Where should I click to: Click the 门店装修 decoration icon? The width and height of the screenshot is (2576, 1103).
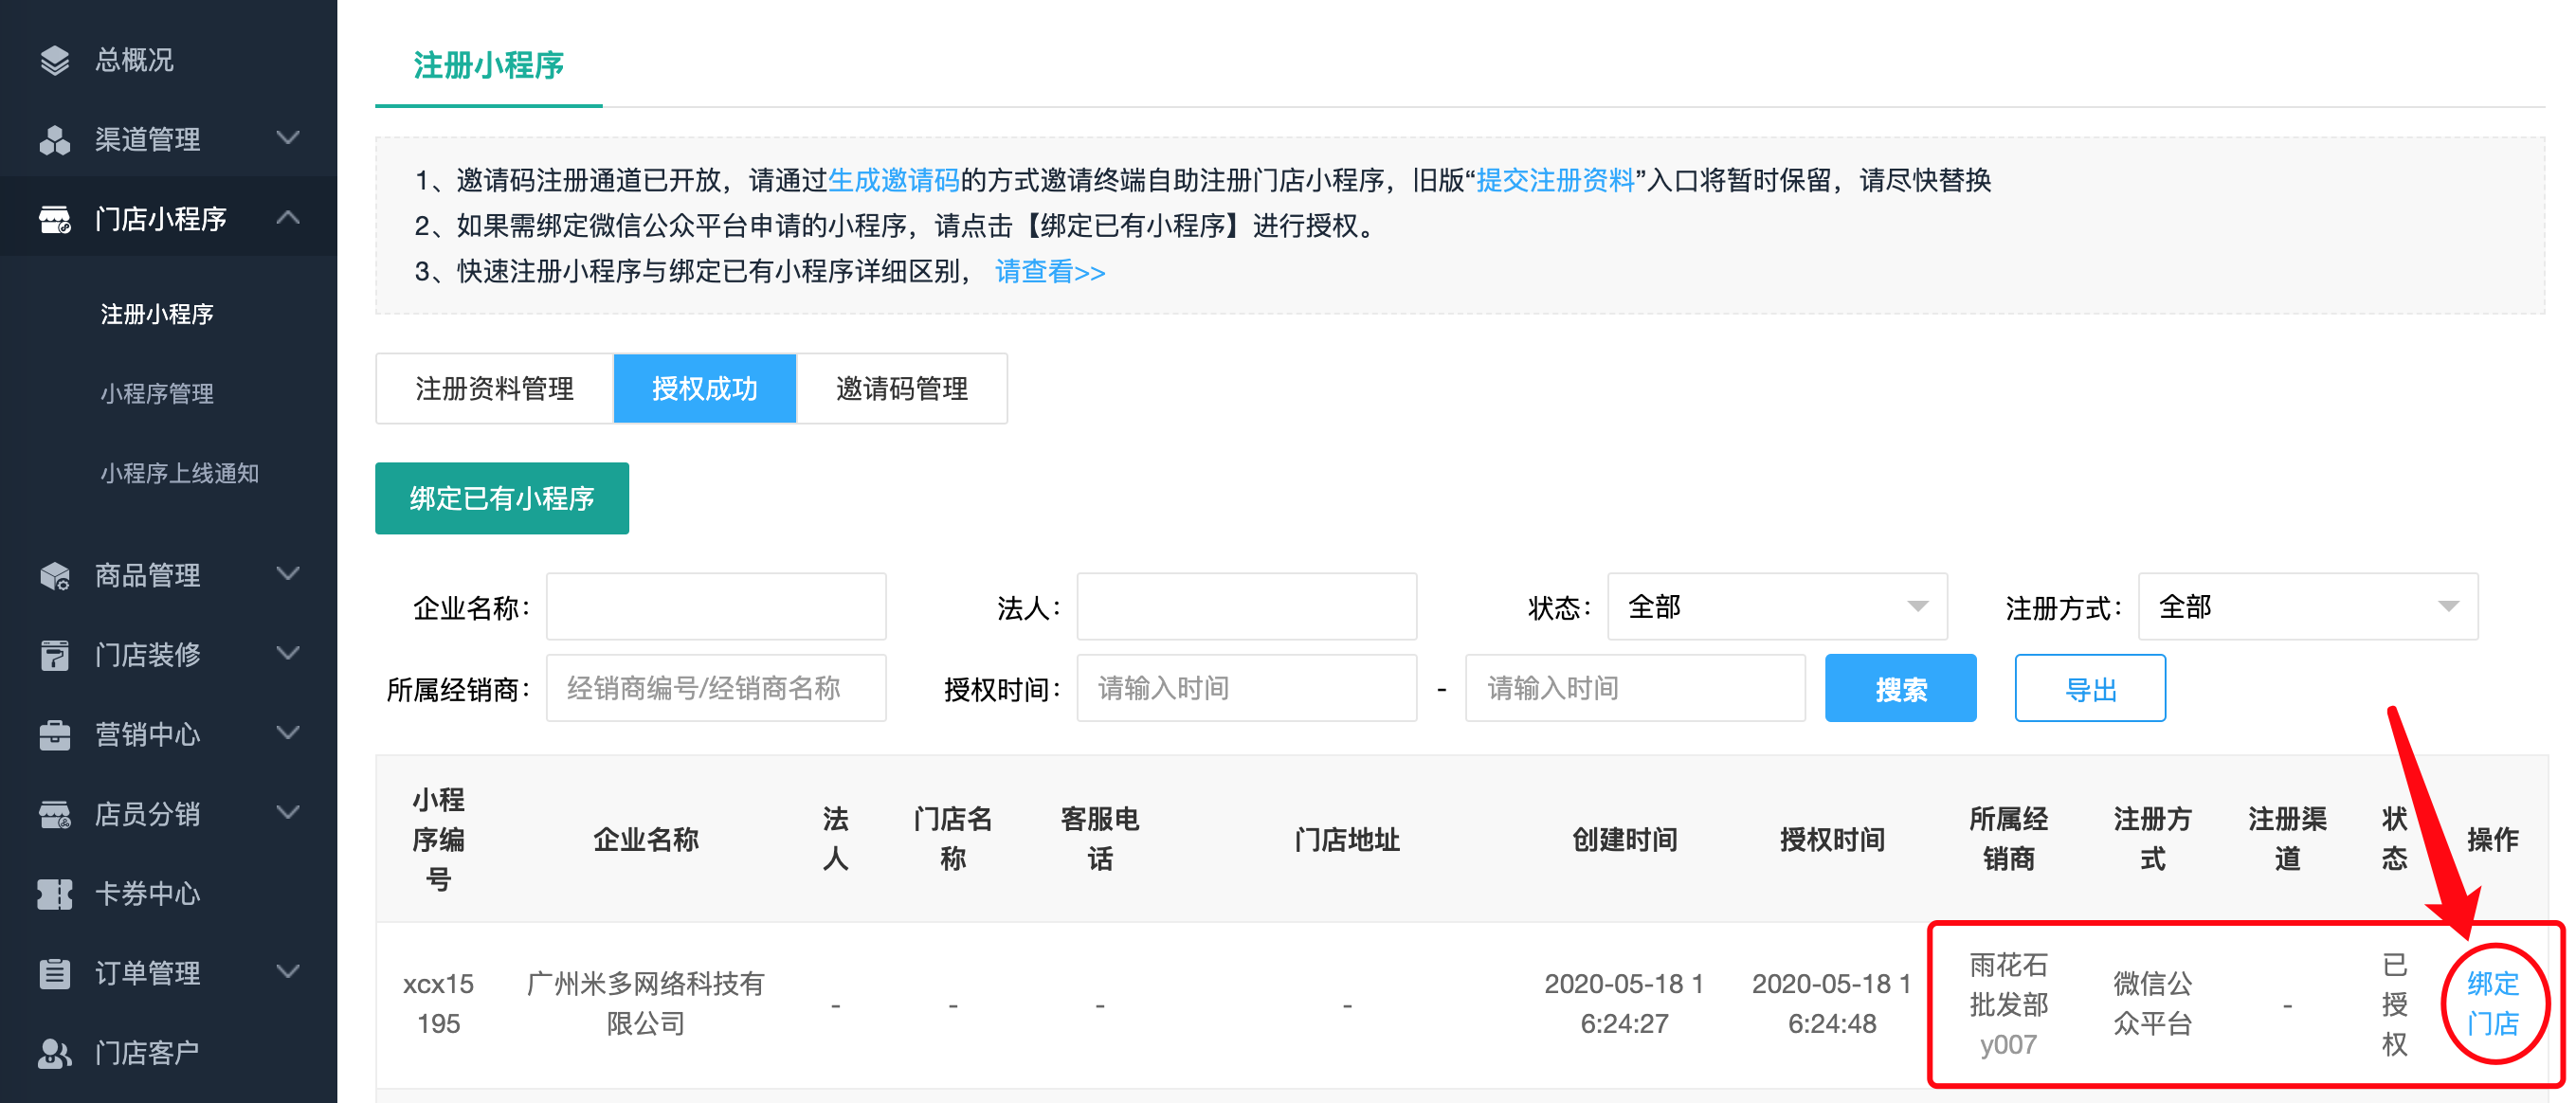(54, 655)
